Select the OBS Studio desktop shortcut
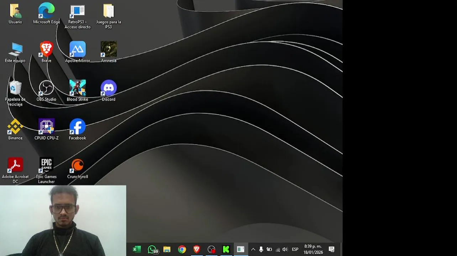Image resolution: width=457 pixels, height=256 pixels. point(46,88)
